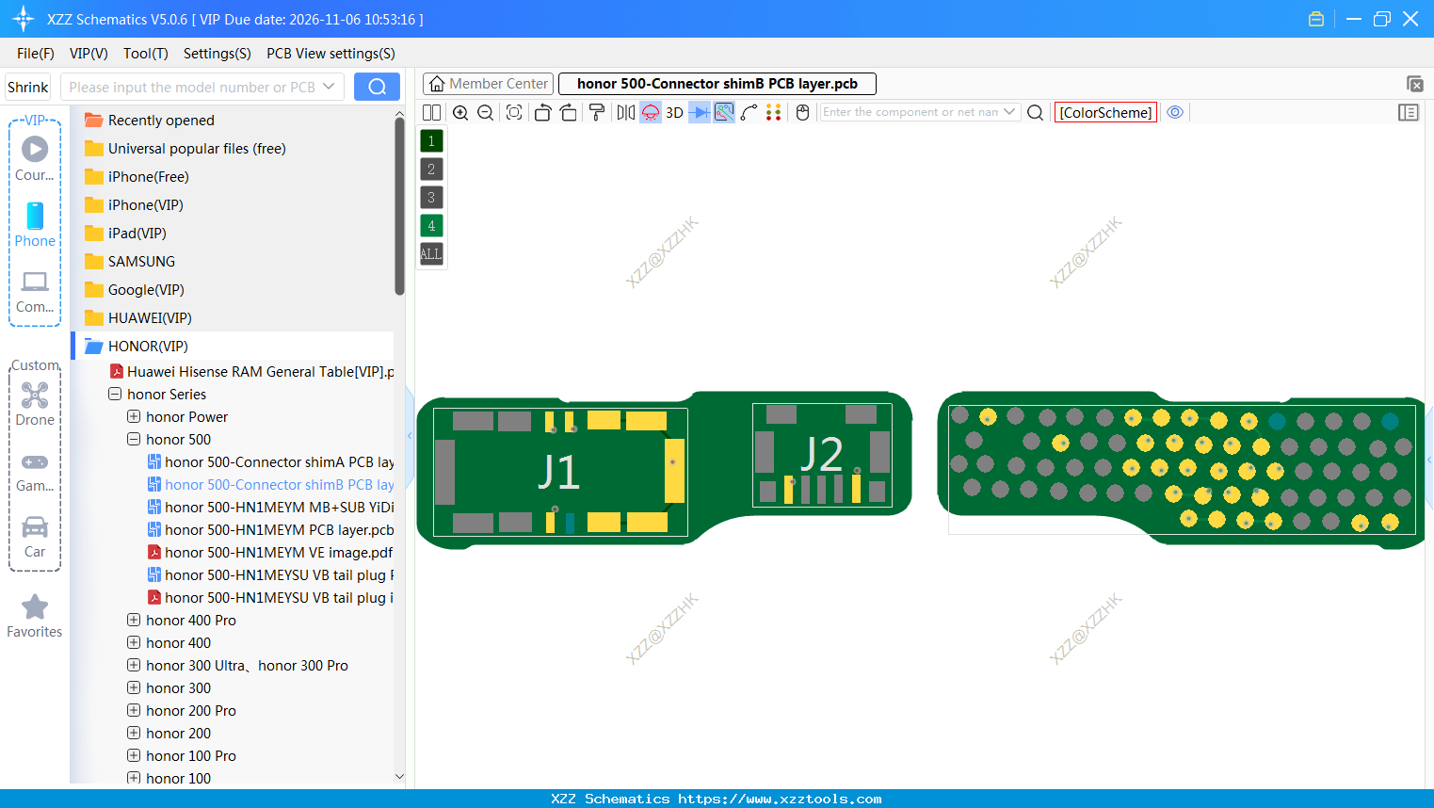Toggle the split view layout icon

point(431,112)
